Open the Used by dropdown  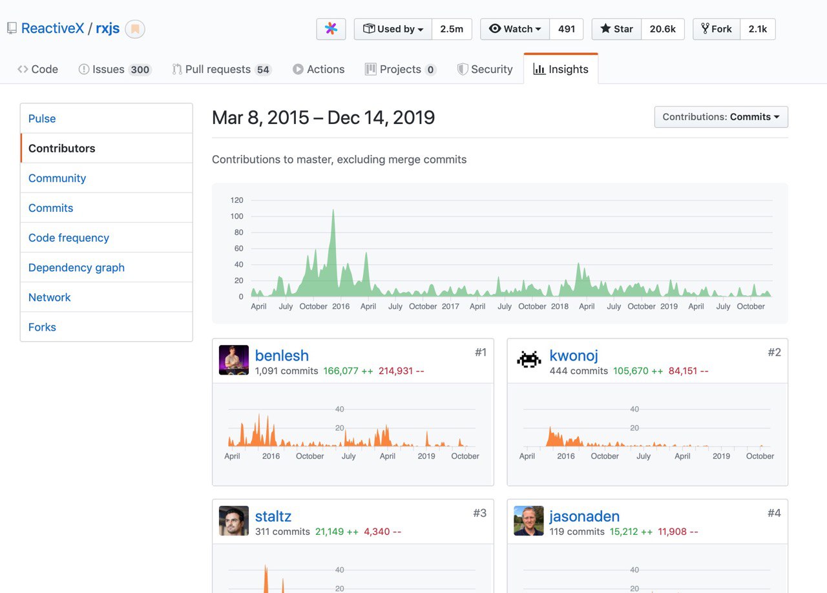click(x=393, y=29)
